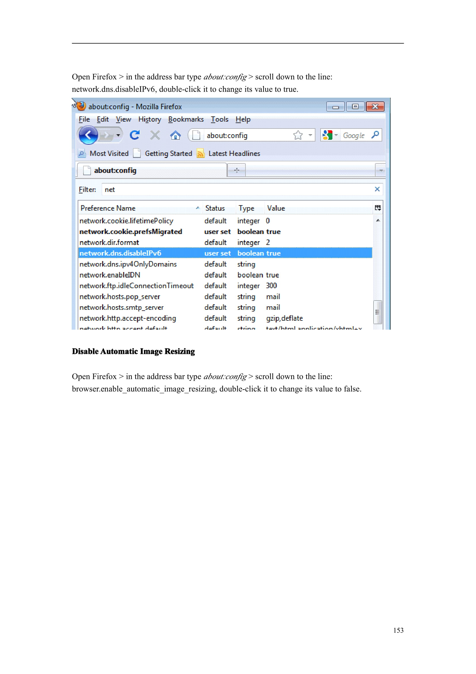Select network.ftp.idleConnectionTimeout preference
Image resolution: width=476 pixels, height=674 pixels.
point(225,286)
